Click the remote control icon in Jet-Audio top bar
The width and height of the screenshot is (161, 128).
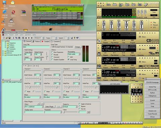pyautogui.click(x=146, y=5)
